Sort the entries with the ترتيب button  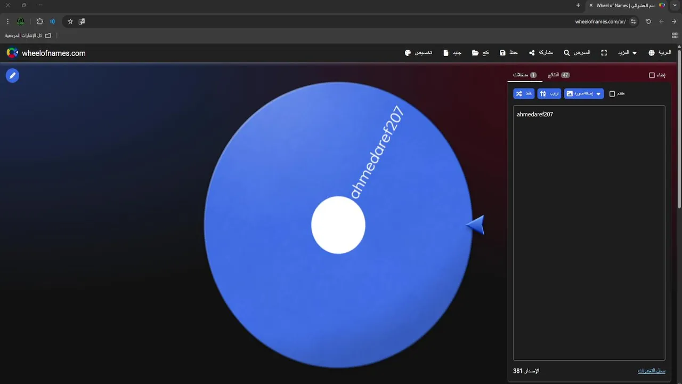[549, 94]
